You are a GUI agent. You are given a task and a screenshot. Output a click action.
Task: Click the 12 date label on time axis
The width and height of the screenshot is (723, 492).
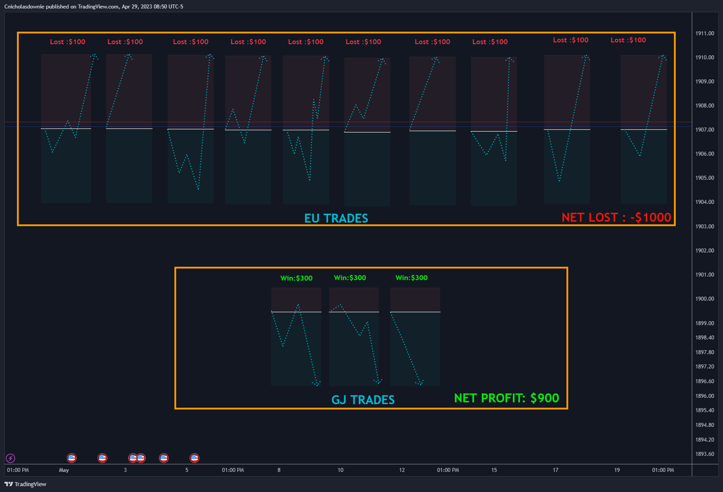coord(402,470)
